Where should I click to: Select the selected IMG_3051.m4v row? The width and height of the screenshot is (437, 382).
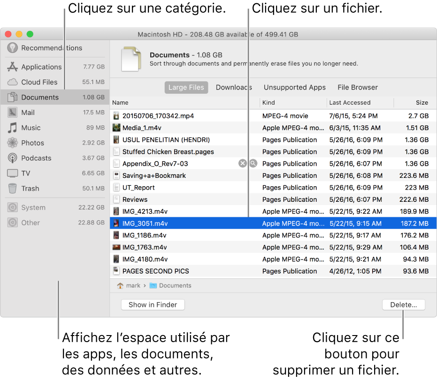click(x=273, y=223)
